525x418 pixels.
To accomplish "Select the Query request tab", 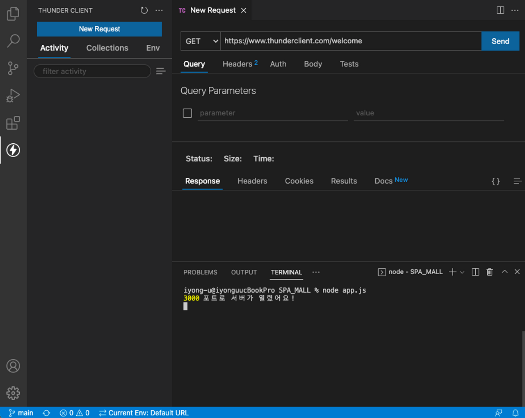I will click(194, 64).
